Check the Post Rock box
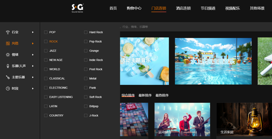Screen dimensions: 272x139 click(x=86, y=69)
